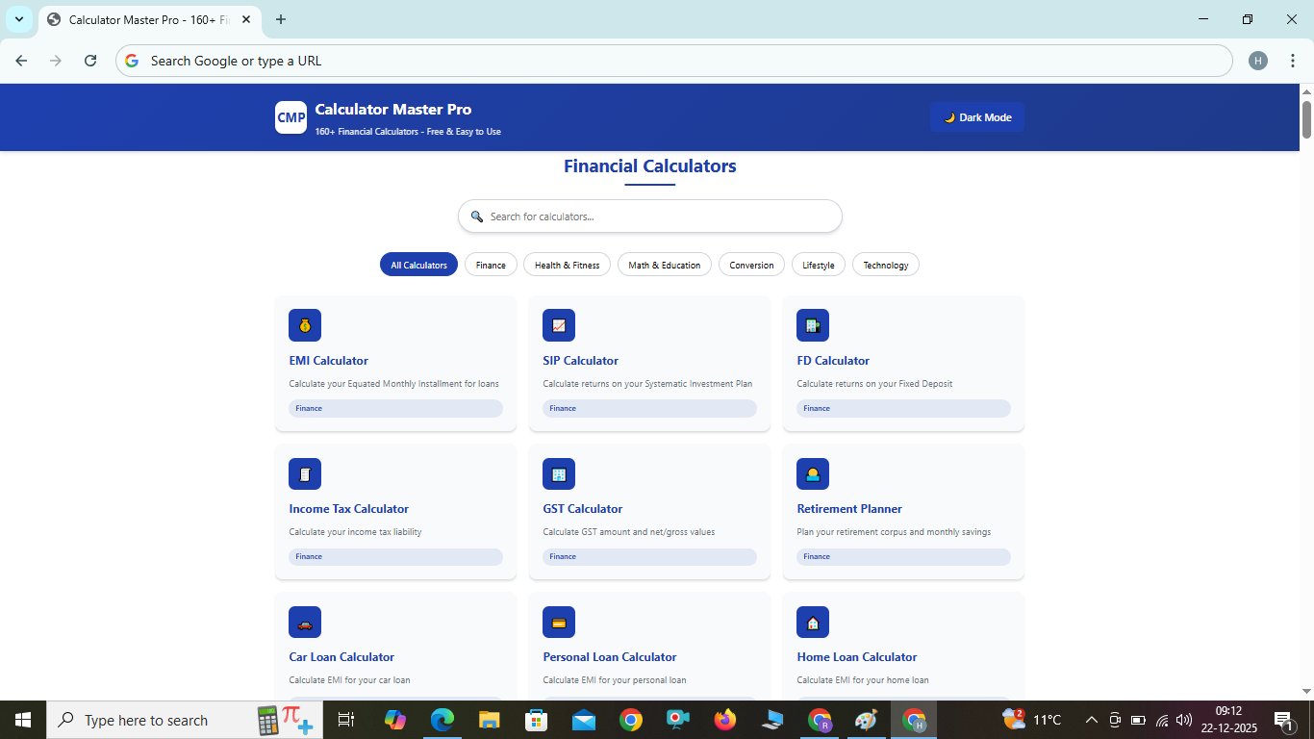Reload the page with refresh button
The width and height of the screenshot is (1314, 739).
click(x=90, y=61)
